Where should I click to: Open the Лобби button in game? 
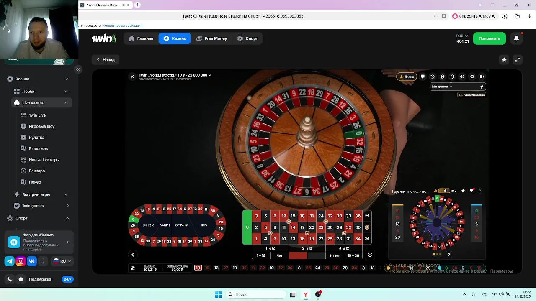407,77
